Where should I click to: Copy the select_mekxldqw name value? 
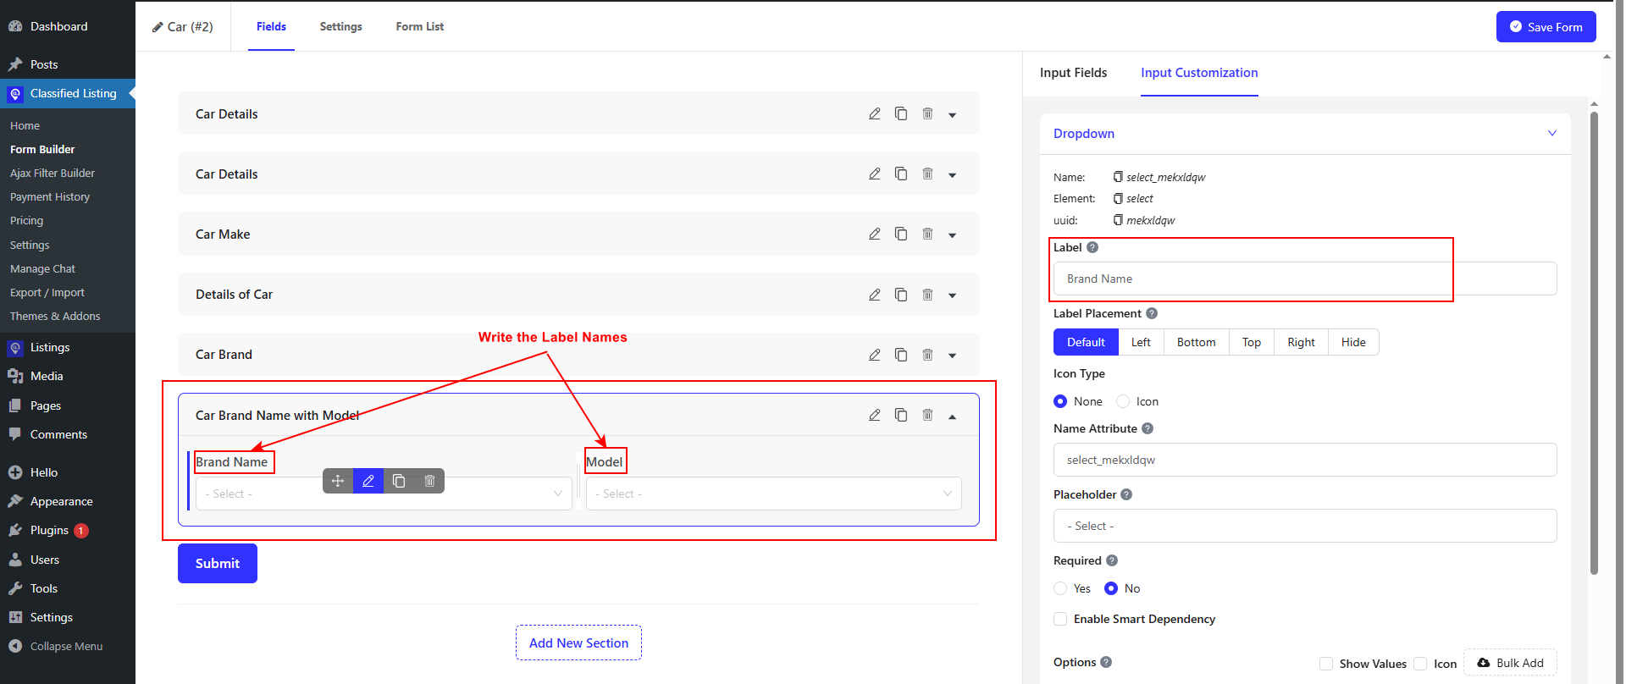(1118, 177)
